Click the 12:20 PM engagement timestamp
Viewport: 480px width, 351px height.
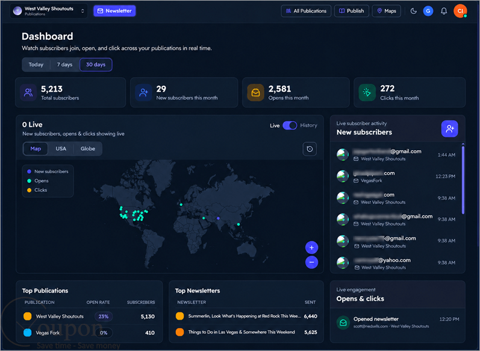click(449, 320)
